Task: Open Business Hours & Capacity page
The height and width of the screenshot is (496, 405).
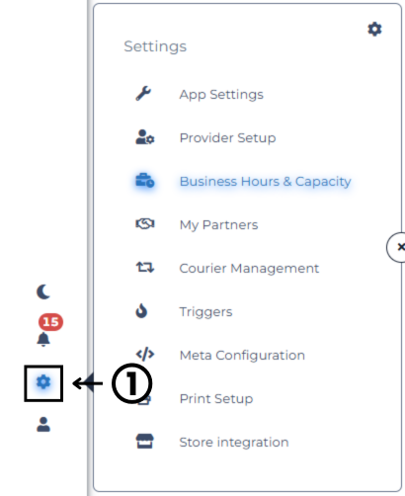Action: pos(266,182)
